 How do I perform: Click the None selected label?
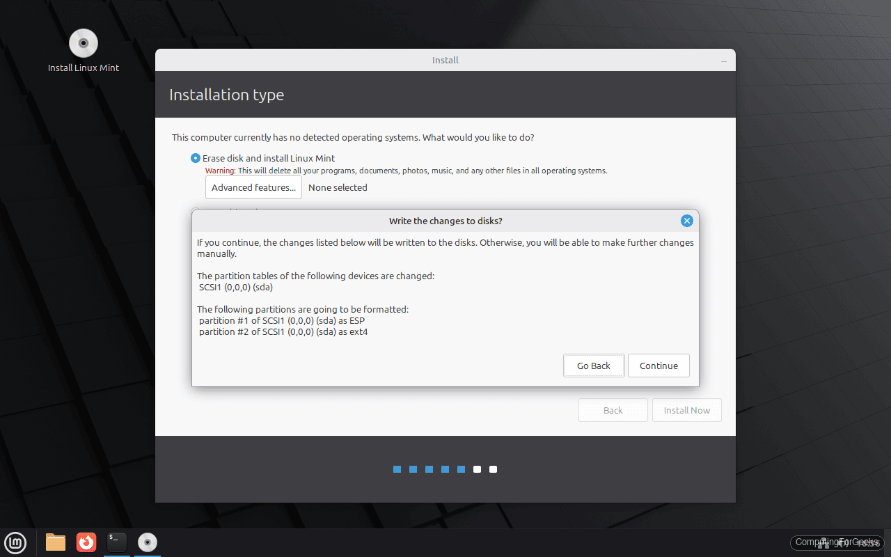tap(338, 187)
